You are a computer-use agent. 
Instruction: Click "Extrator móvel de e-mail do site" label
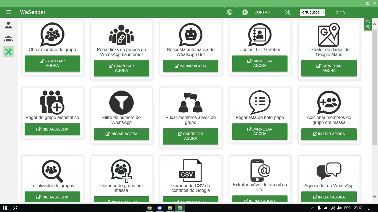260,187
